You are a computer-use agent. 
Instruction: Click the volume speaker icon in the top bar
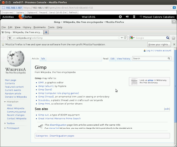(x=127, y=17)
